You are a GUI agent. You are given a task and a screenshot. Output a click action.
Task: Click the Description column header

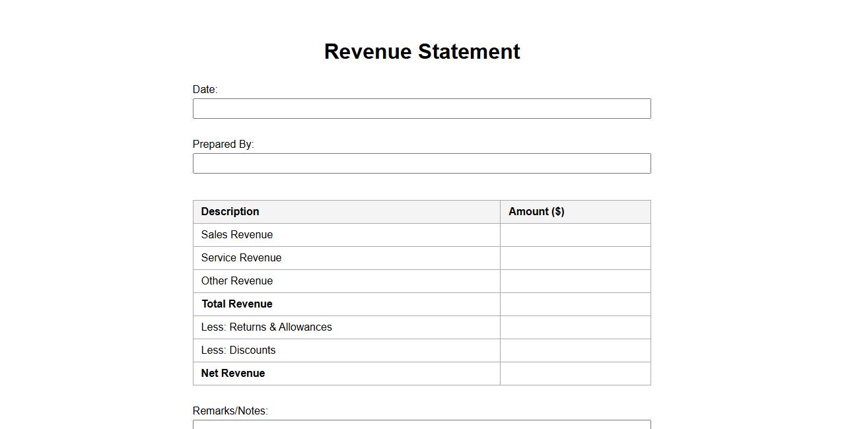tap(230, 212)
